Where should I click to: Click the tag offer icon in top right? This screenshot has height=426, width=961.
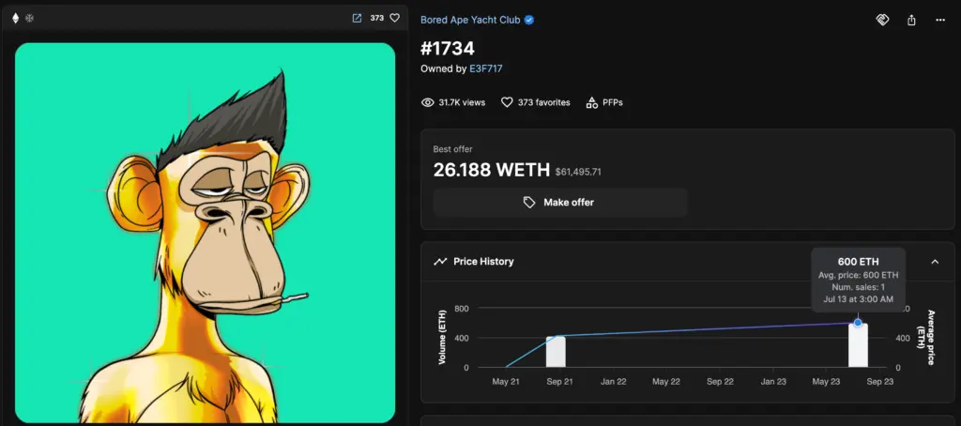point(882,21)
